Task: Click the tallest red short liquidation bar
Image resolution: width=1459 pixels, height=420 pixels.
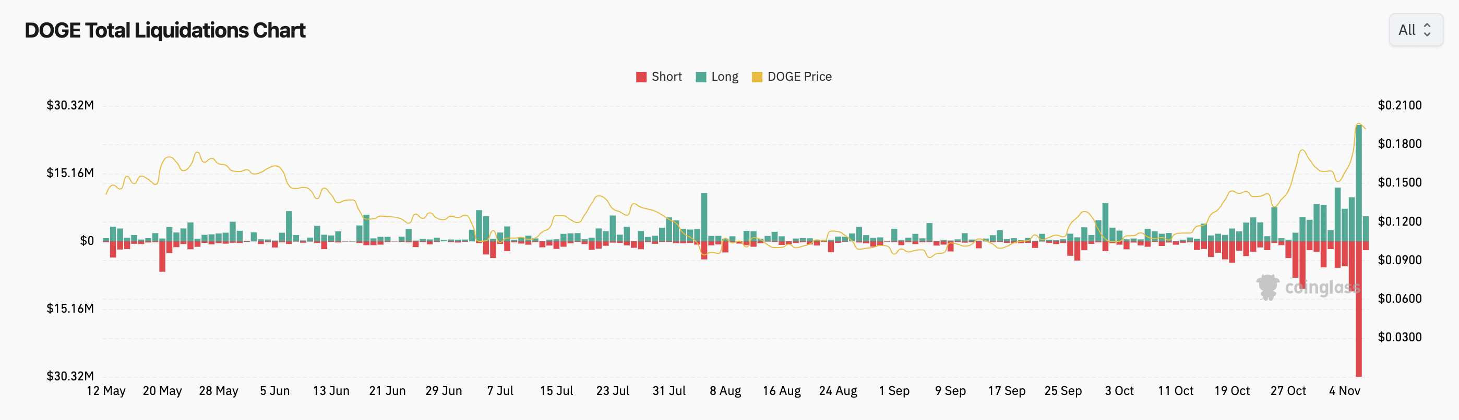Action: 1358,309
